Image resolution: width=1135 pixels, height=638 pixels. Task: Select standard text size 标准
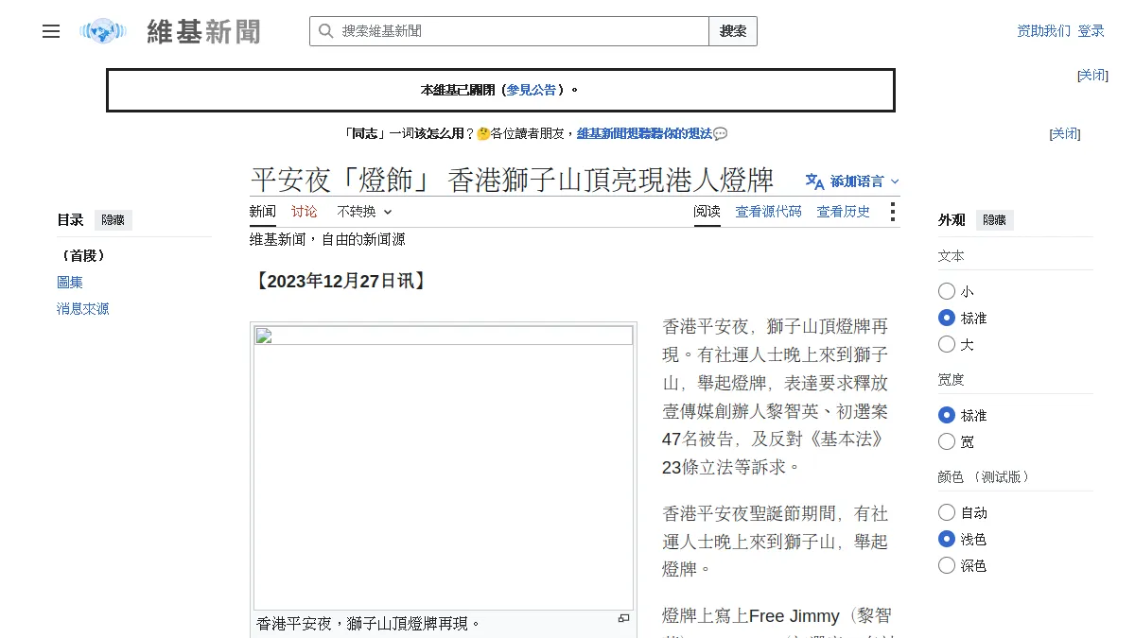pos(947,318)
